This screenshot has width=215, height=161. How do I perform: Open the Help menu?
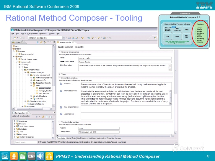click(58, 34)
